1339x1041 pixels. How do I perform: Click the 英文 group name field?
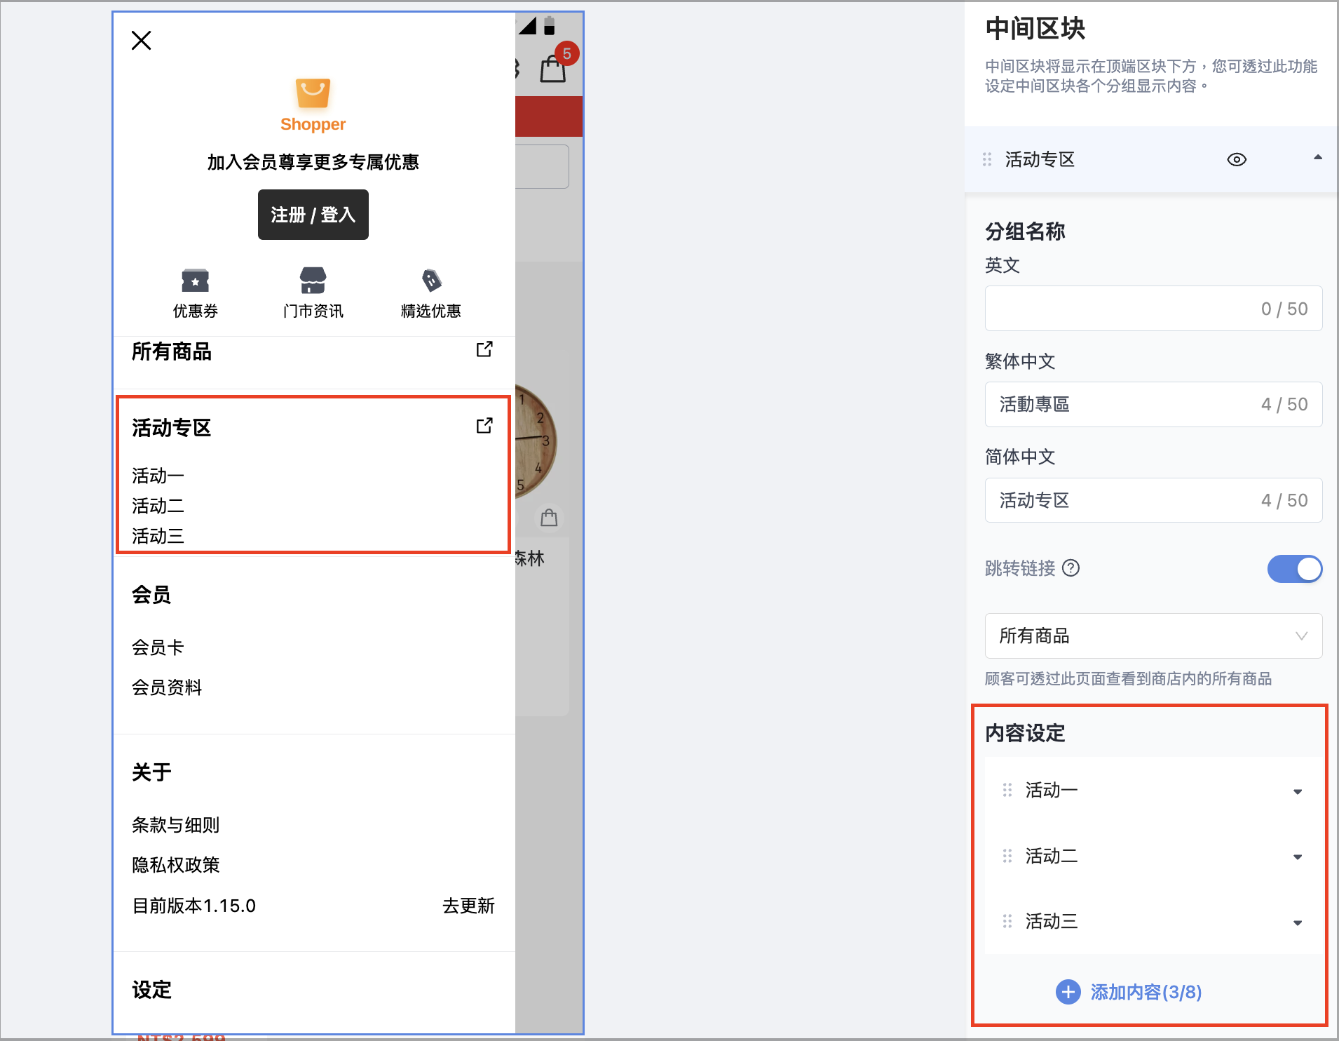(1153, 309)
